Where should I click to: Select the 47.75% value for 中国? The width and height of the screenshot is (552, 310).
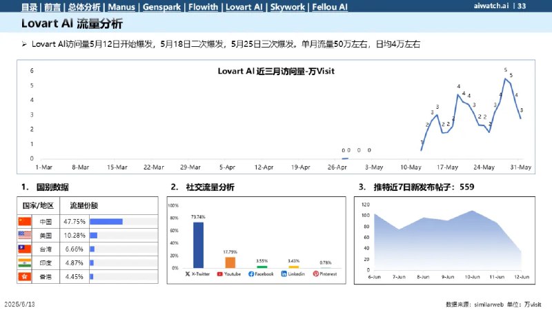tap(75, 221)
